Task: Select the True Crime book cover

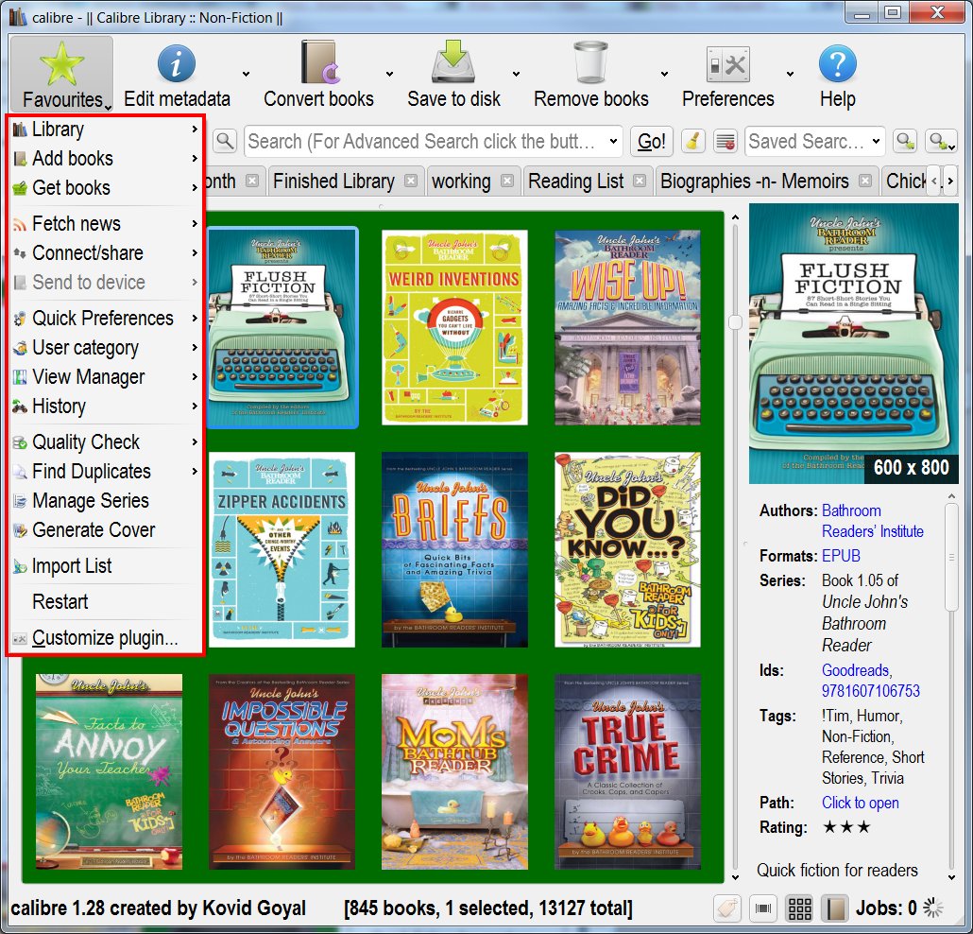Action: click(x=627, y=771)
